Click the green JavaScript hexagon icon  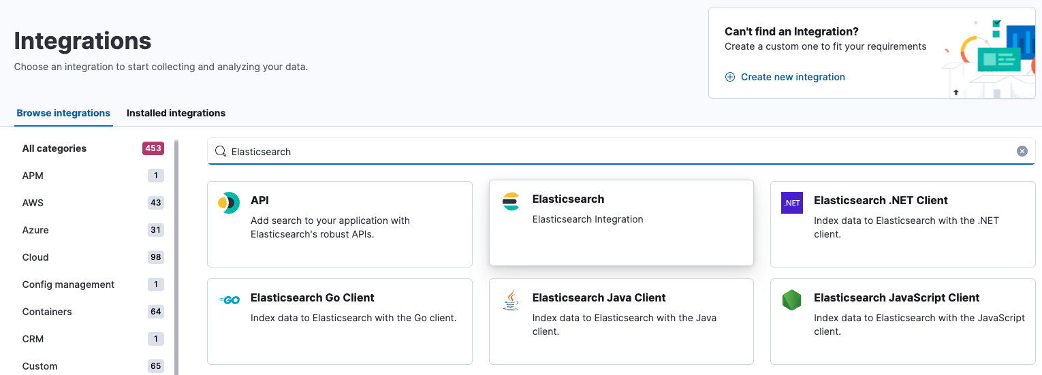[792, 300]
